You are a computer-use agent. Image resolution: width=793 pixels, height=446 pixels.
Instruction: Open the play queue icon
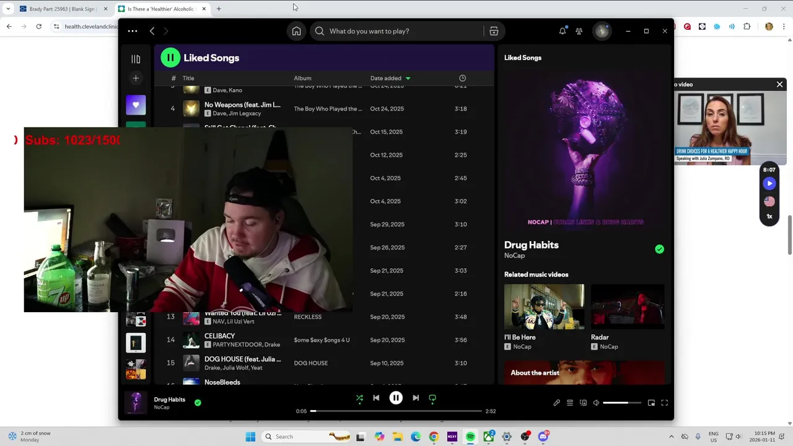[x=570, y=403]
